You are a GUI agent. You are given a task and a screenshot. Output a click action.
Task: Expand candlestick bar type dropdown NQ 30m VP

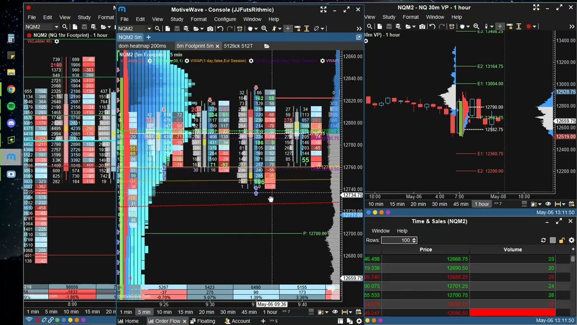click(x=492, y=26)
